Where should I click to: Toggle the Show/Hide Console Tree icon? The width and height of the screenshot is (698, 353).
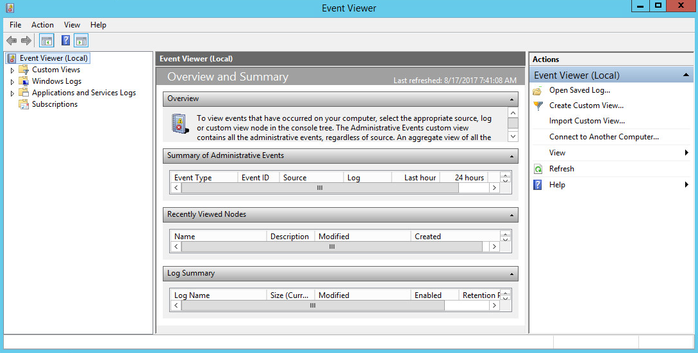coord(47,41)
